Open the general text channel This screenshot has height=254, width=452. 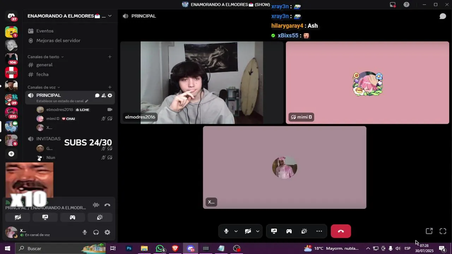70,65
